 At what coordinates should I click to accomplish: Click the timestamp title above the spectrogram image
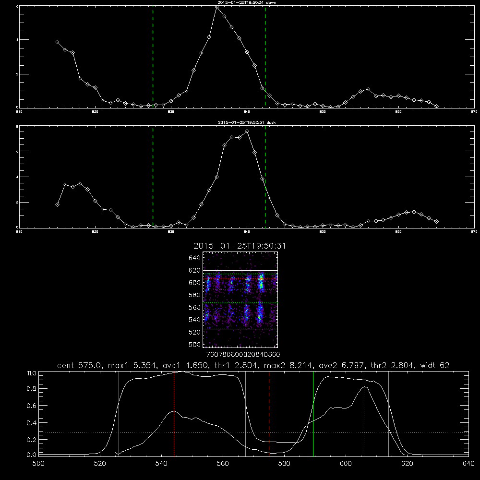tap(240, 246)
